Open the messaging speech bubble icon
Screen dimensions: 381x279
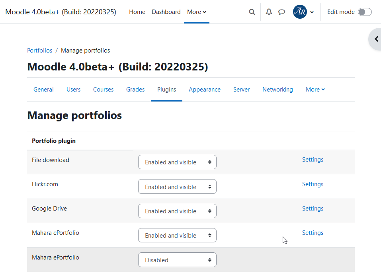281,12
